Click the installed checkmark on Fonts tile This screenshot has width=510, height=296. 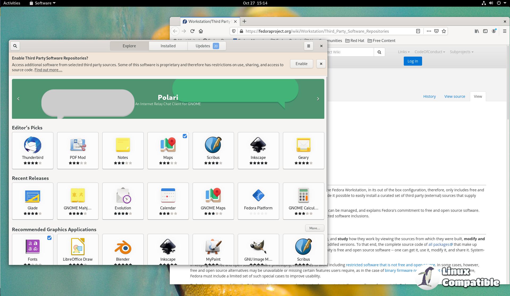click(49, 238)
